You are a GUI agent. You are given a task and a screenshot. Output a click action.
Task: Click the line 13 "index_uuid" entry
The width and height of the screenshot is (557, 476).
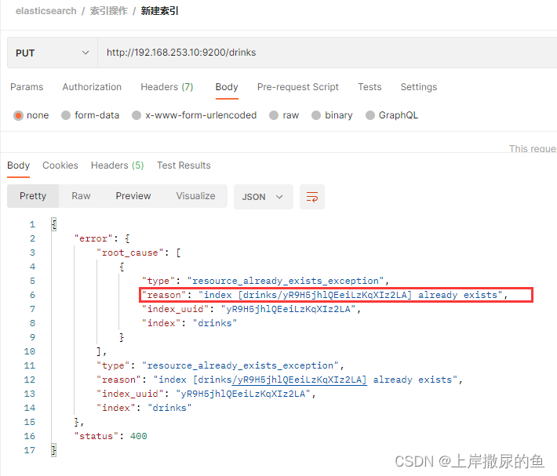[x=206, y=394]
